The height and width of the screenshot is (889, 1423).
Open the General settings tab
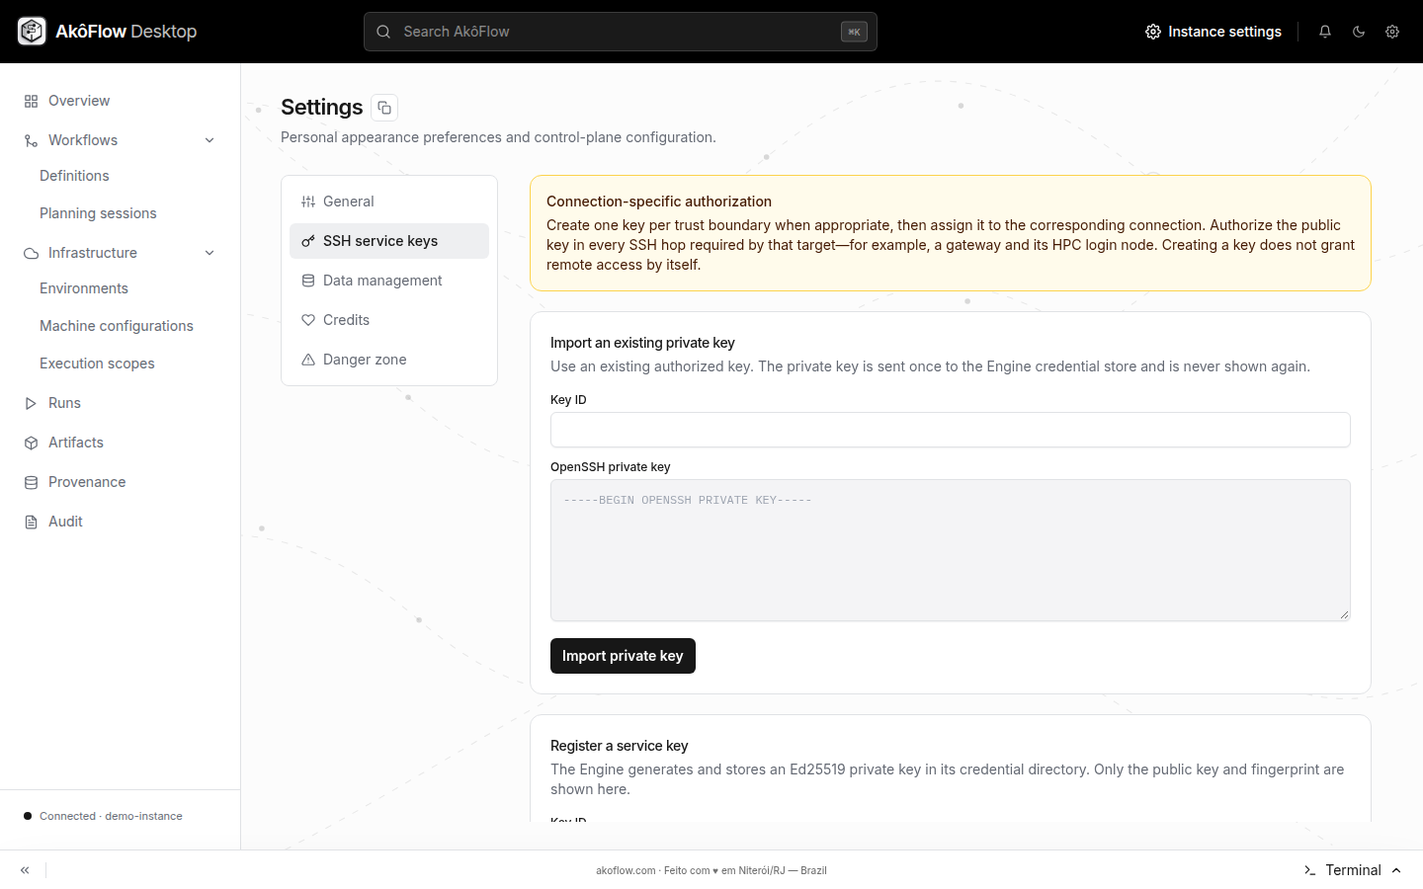point(389,202)
